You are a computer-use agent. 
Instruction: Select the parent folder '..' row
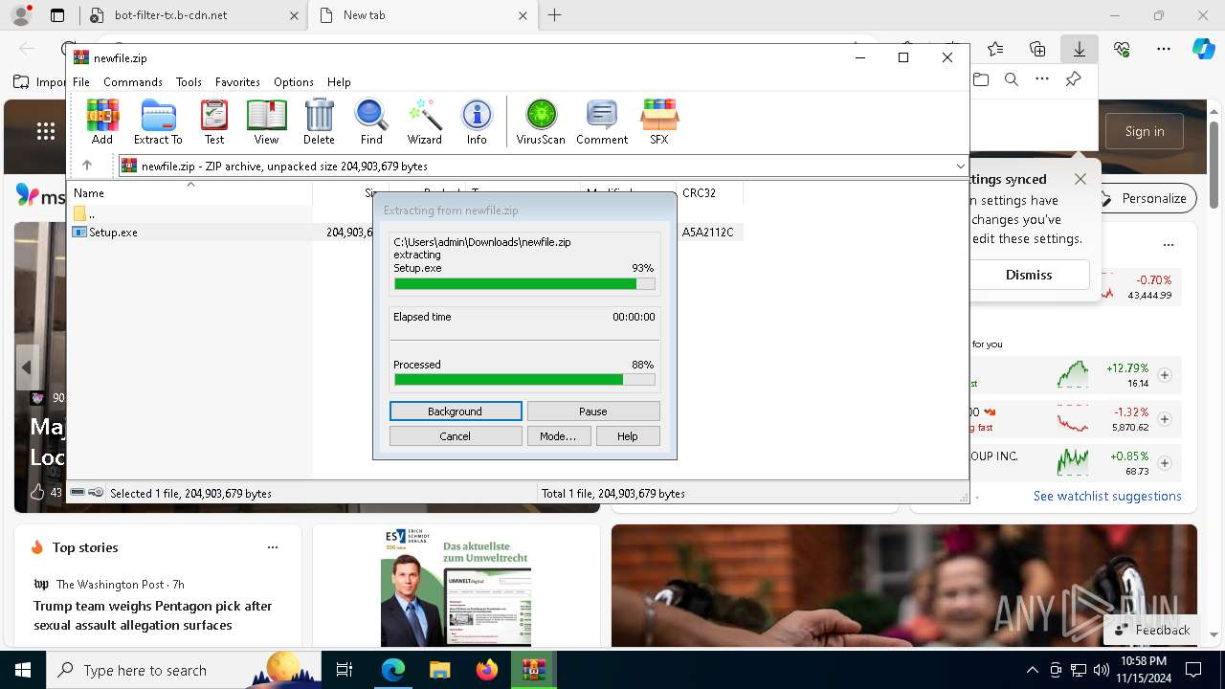click(191, 213)
